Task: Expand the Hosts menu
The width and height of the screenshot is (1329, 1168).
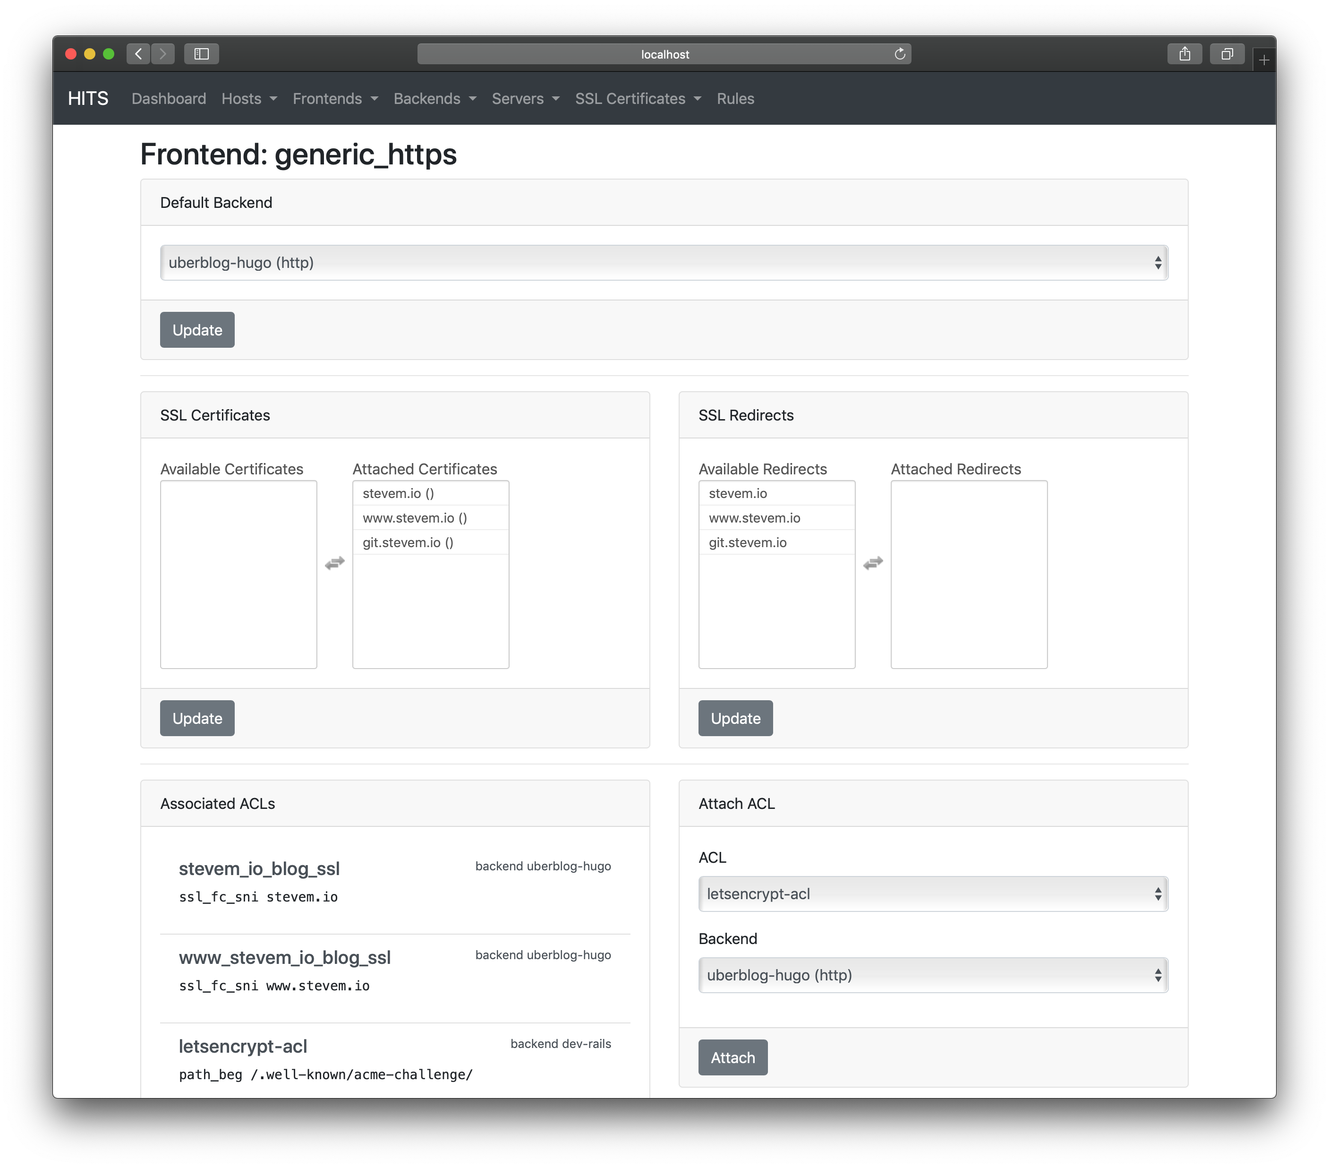Action: pyautogui.click(x=249, y=99)
